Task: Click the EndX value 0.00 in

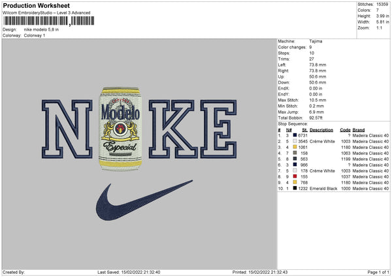Action: coord(316,88)
